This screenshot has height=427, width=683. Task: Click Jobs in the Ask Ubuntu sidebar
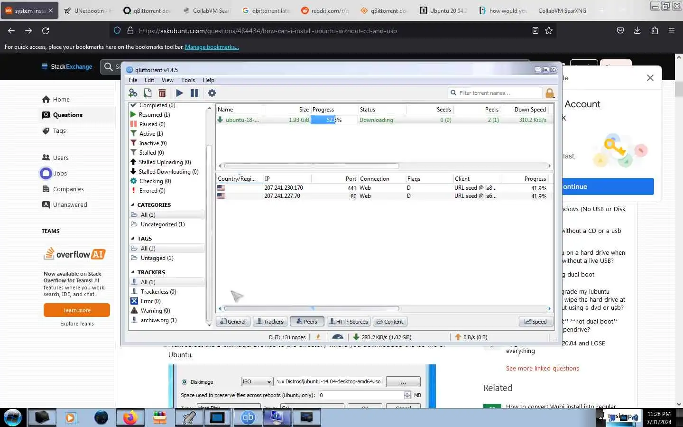click(60, 173)
